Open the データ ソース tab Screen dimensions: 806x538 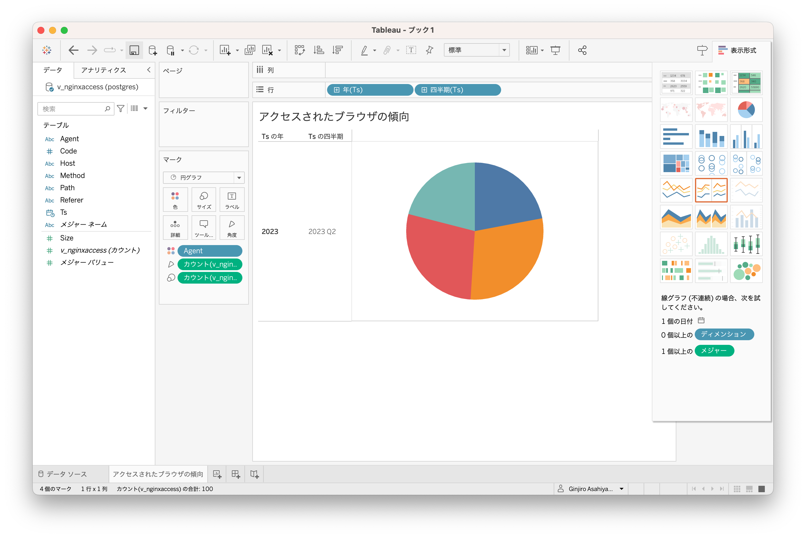tap(62, 474)
